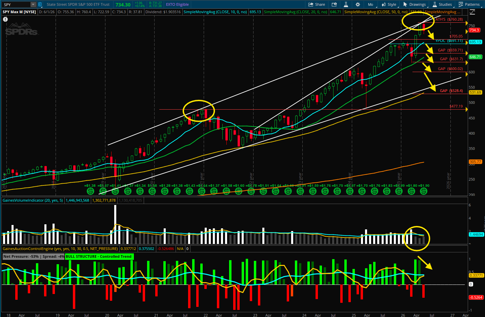Click the GAP ($659.71) price level label

[450, 50]
